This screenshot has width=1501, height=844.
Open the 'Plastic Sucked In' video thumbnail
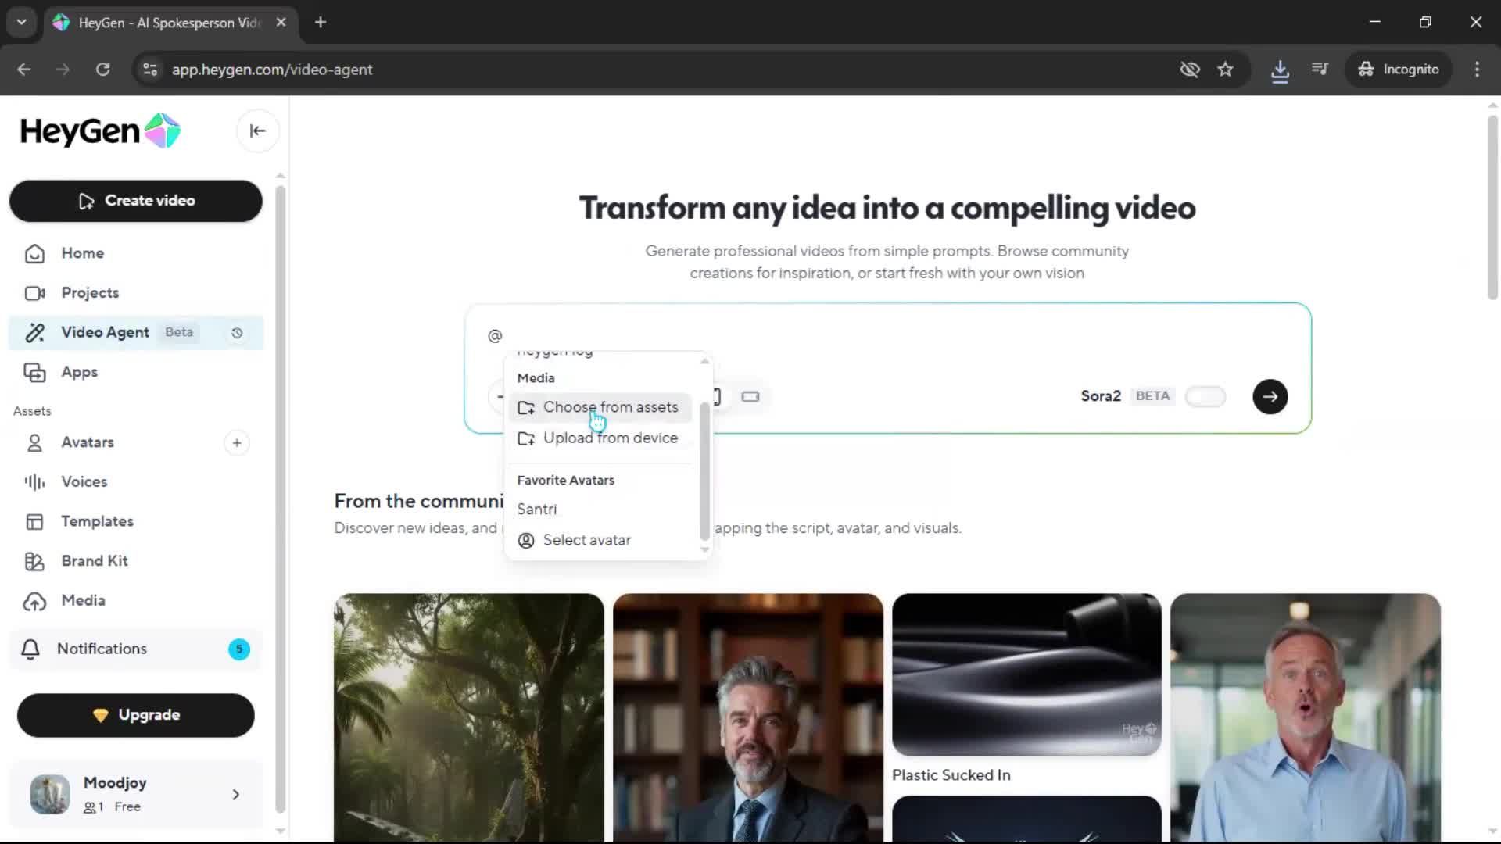coord(1026,674)
